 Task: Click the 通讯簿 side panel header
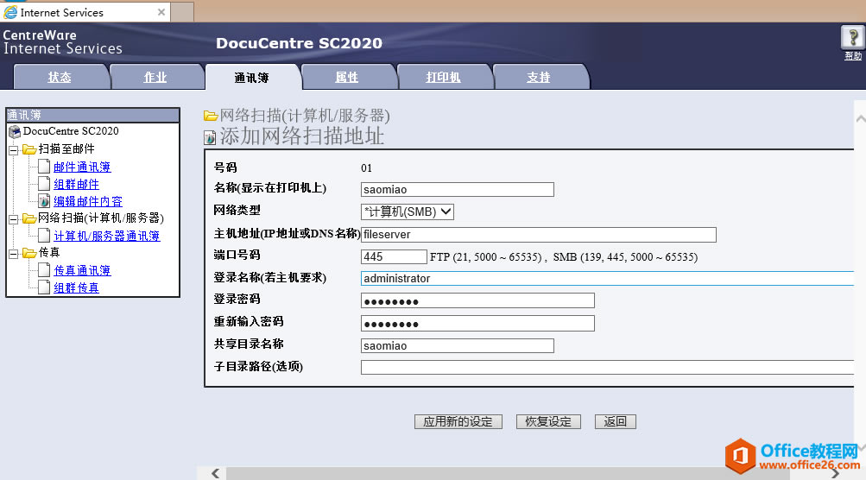pyautogui.click(x=92, y=115)
